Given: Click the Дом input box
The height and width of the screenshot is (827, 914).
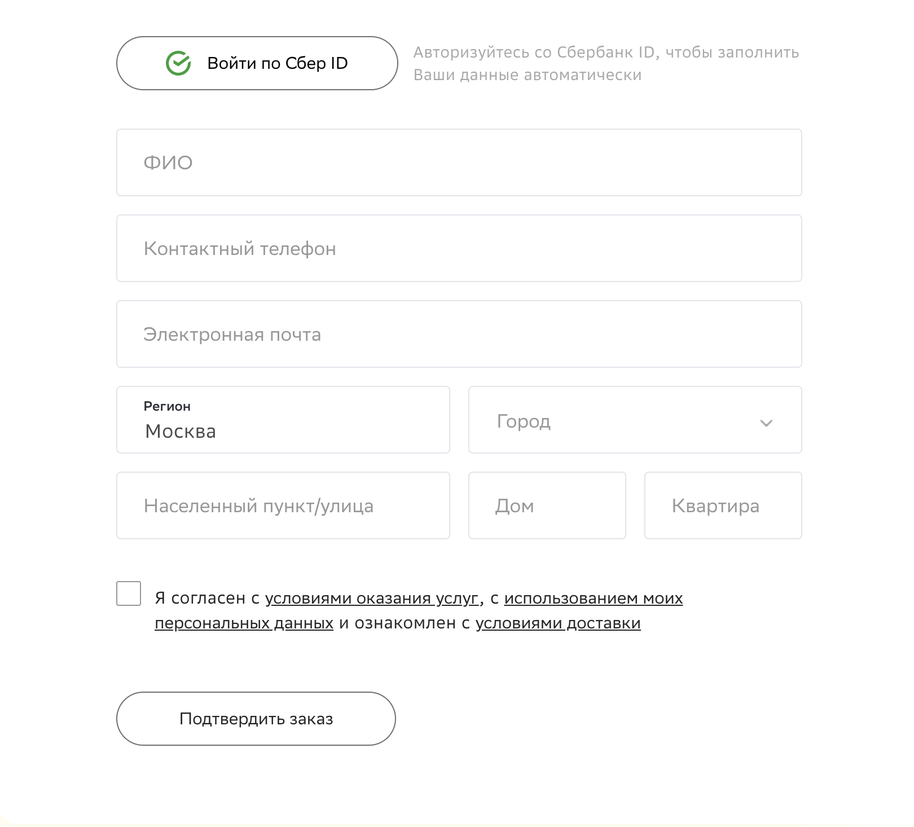Looking at the screenshot, I should pyautogui.click(x=546, y=505).
